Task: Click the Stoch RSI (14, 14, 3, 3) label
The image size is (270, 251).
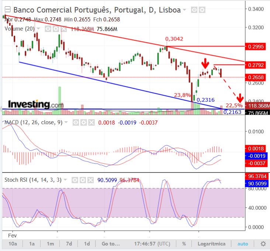Action: 33,180
